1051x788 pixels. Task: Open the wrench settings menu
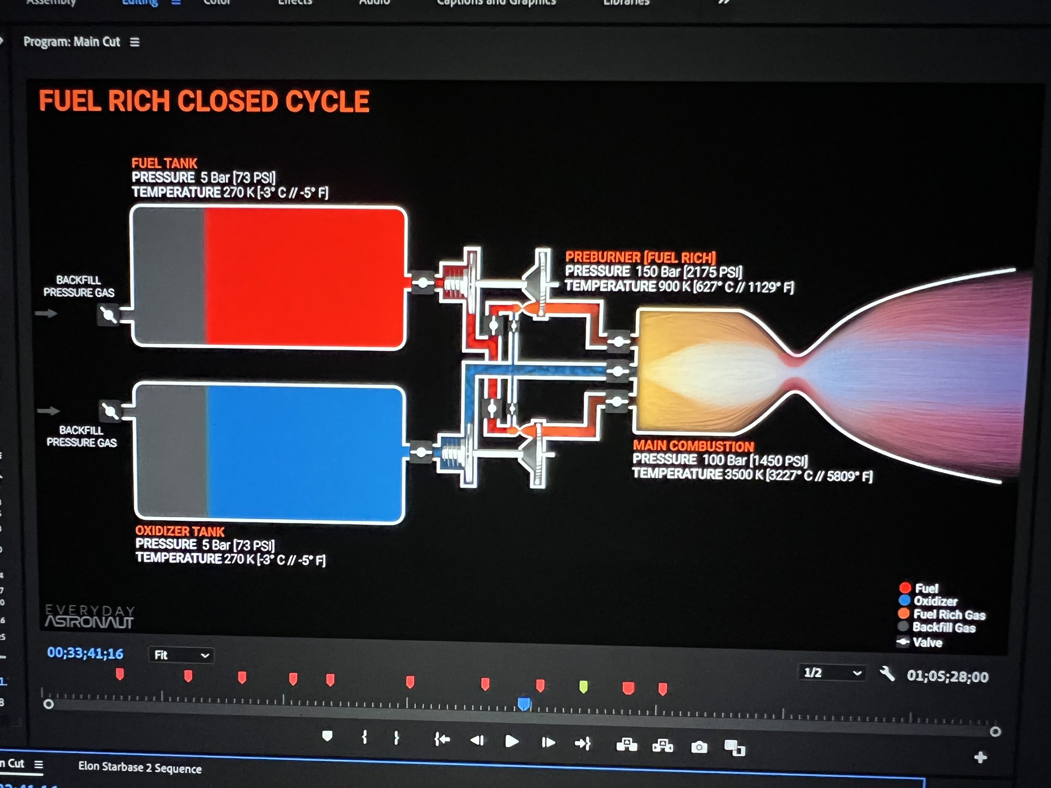click(887, 673)
